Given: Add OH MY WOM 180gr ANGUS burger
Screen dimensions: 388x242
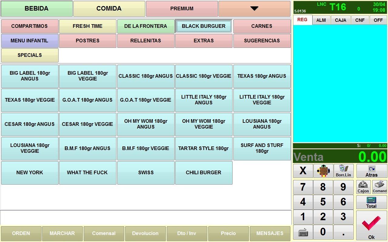Looking at the screenshot, I should pos(146,124).
